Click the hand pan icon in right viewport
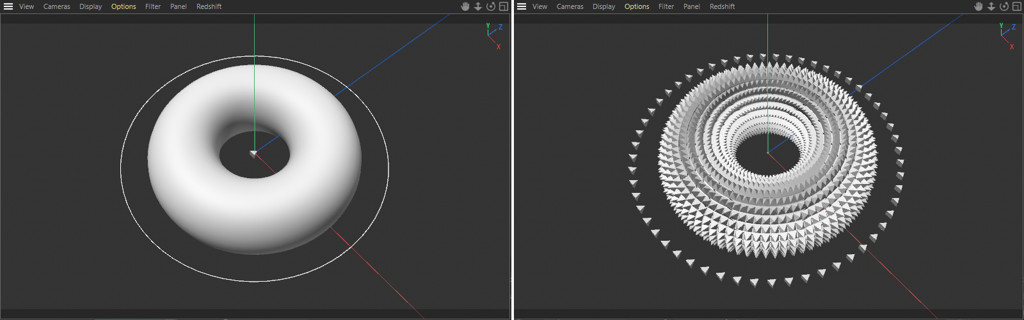 [x=979, y=6]
